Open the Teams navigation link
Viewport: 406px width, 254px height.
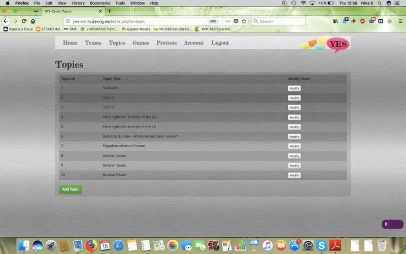click(x=93, y=43)
